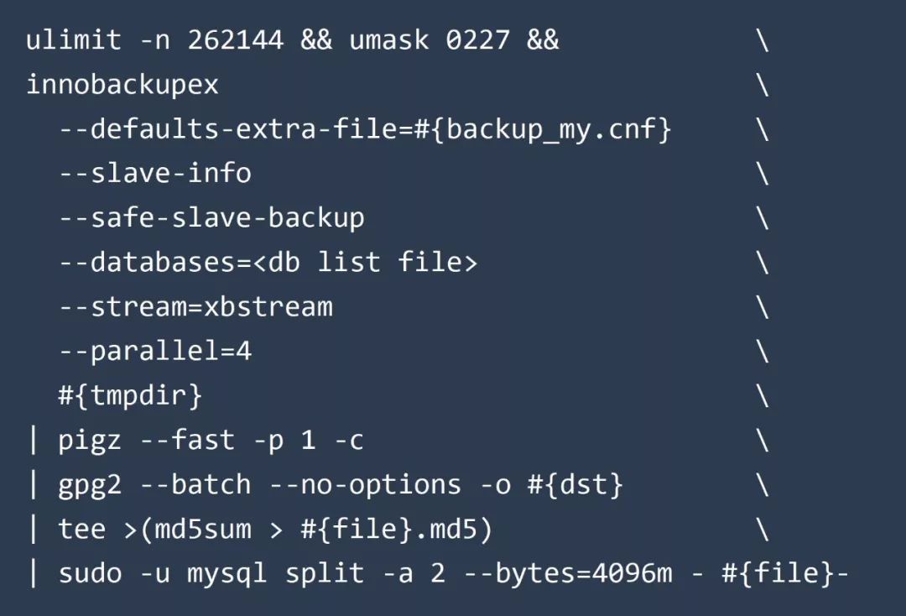Click the tee md5sum line
The image size is (906, 616).
pyautogui.click(x=276, y=530)
